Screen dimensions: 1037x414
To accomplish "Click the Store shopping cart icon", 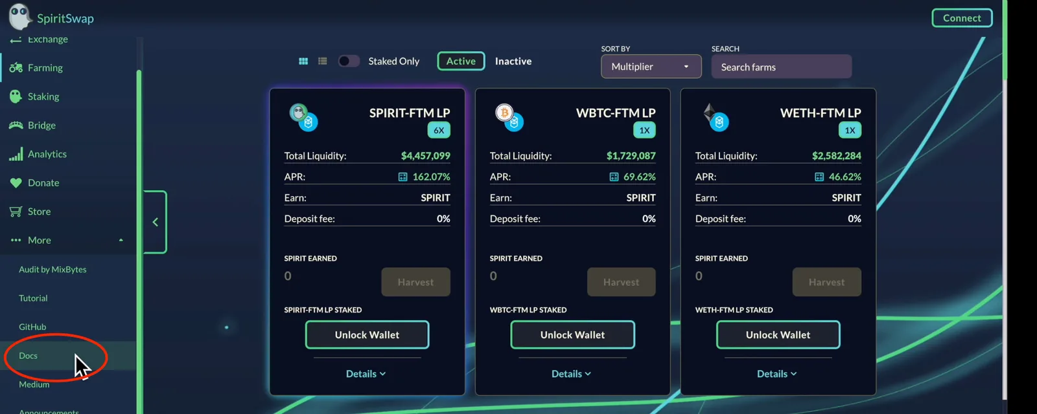I will pos(16,212).
